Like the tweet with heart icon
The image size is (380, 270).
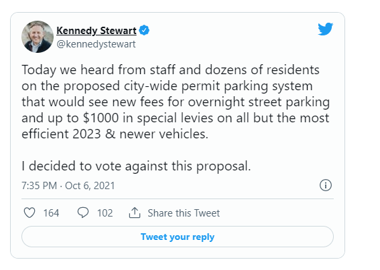pos(29,213)
